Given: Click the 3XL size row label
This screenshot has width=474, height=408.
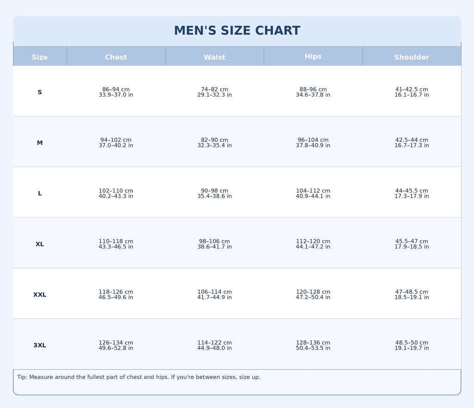Looking at the screenshot, I should [40, 345].
